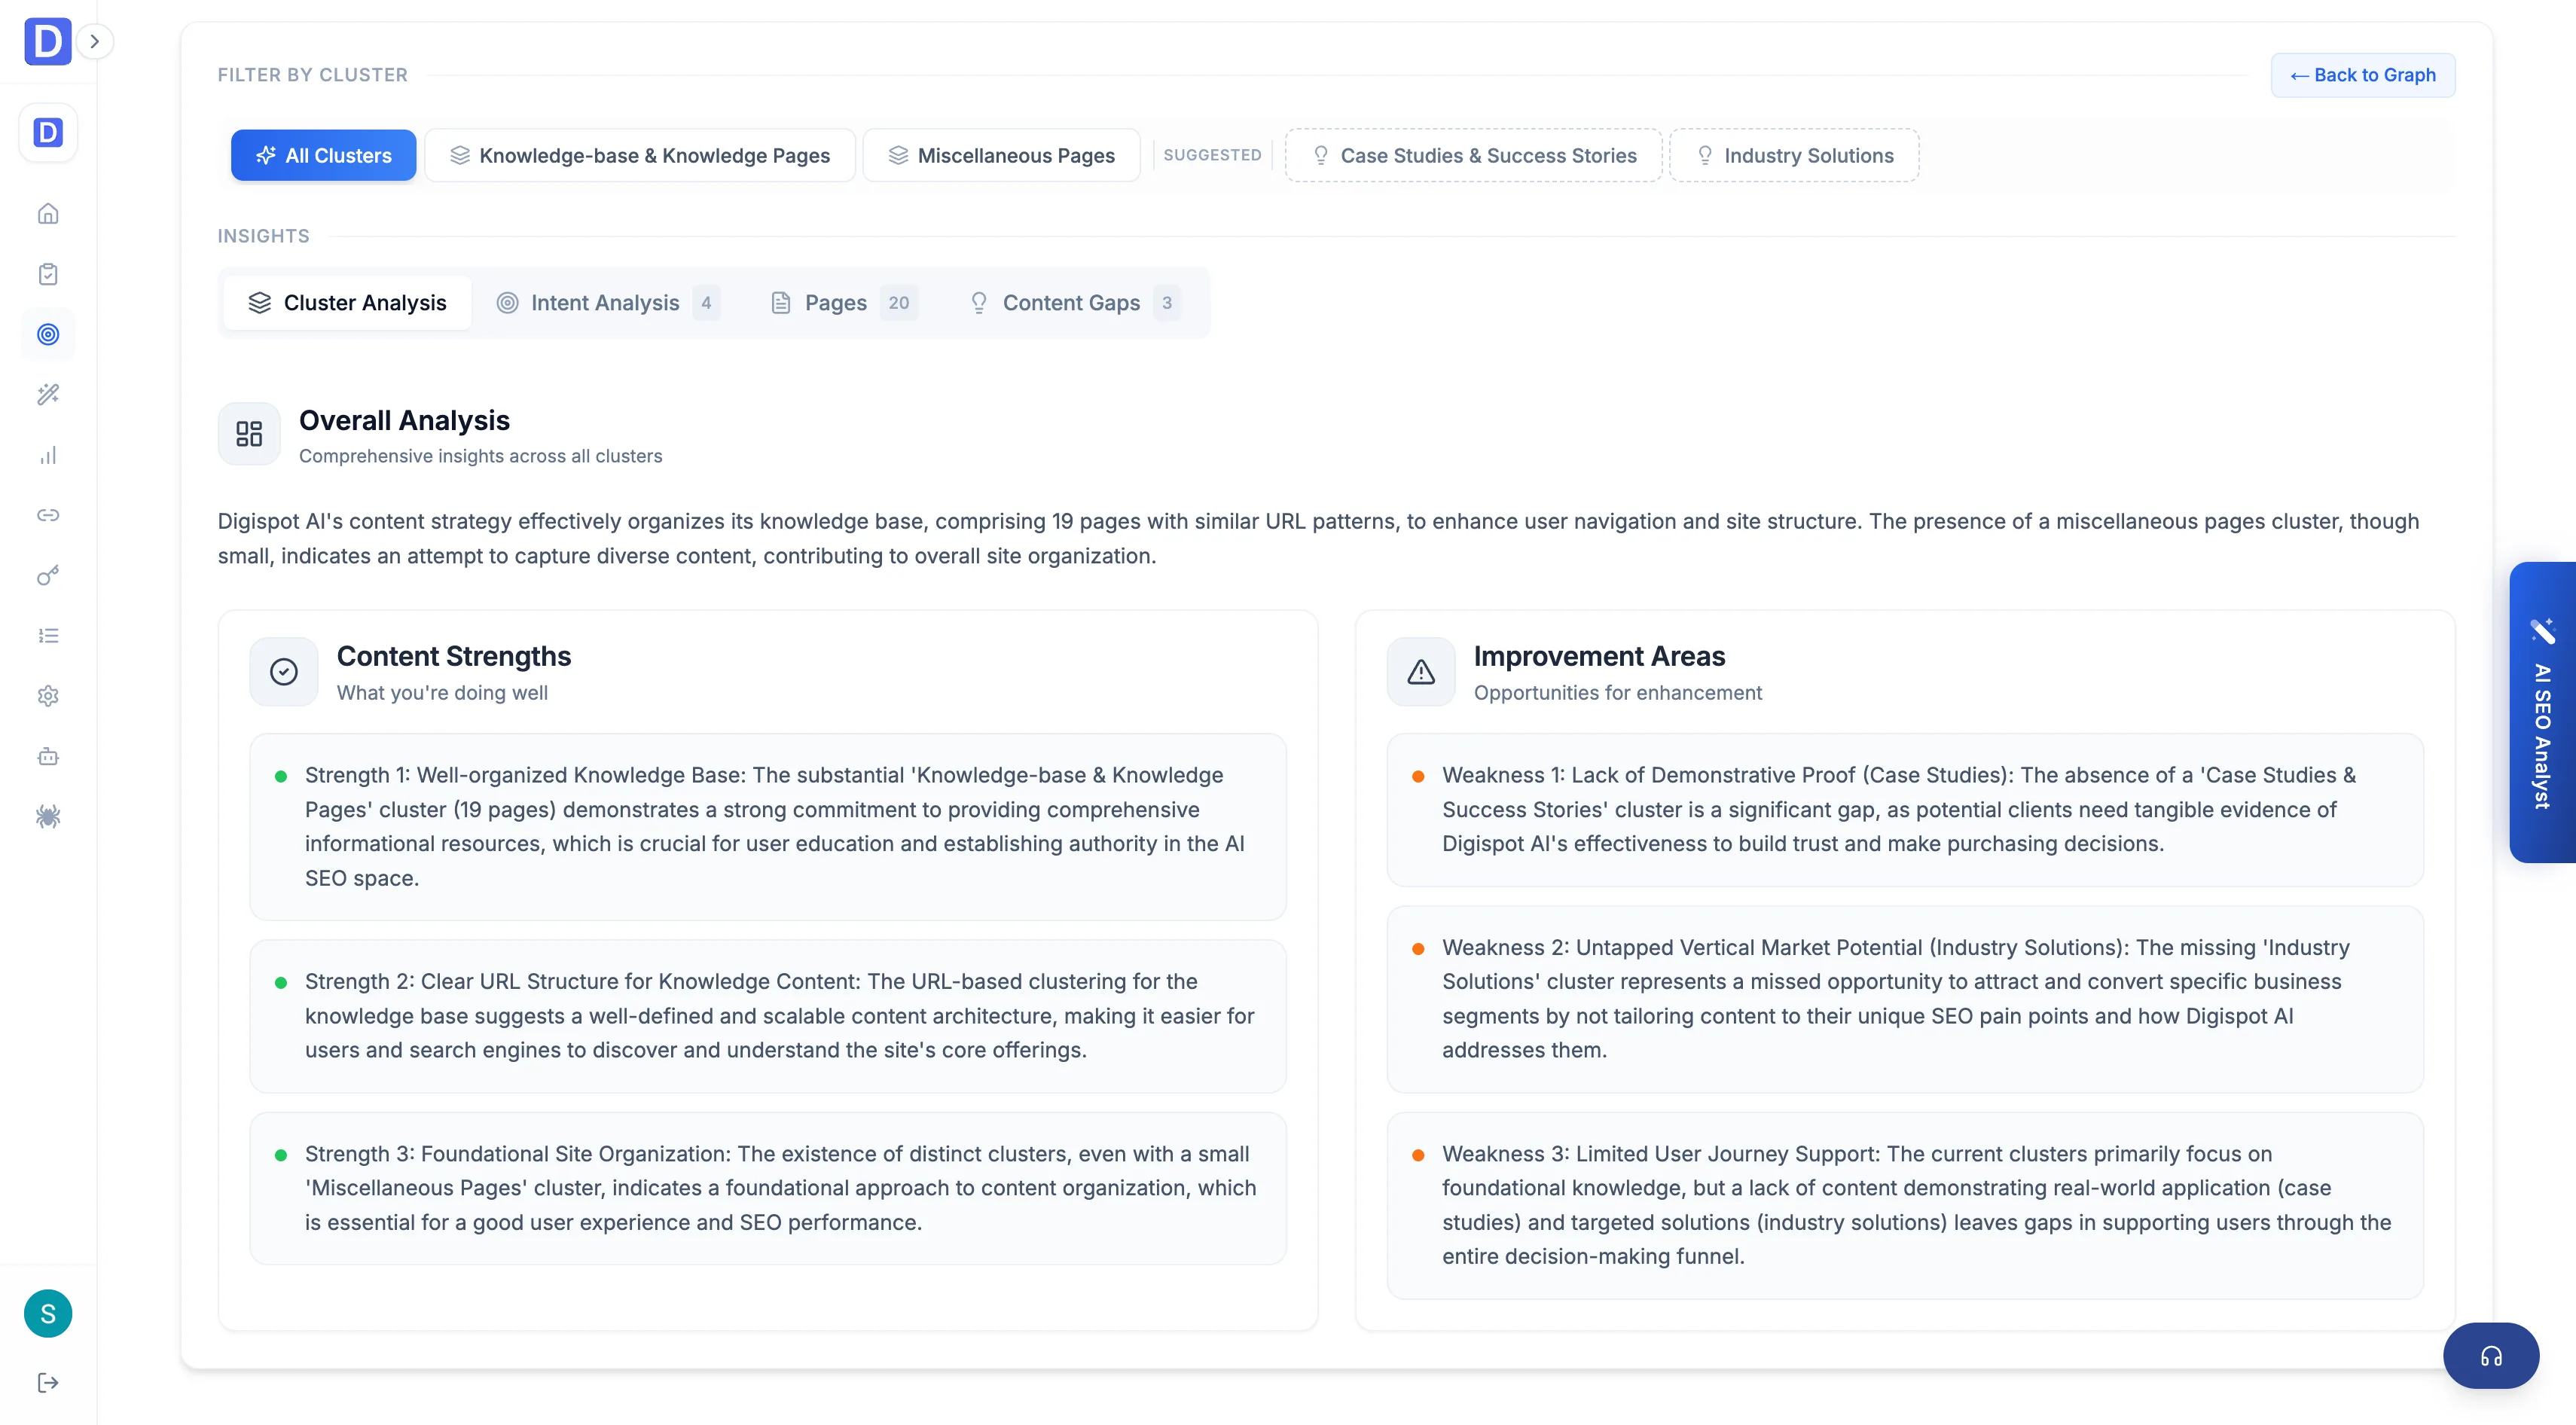Open the key icon in sidebar

tap(48, 575)
